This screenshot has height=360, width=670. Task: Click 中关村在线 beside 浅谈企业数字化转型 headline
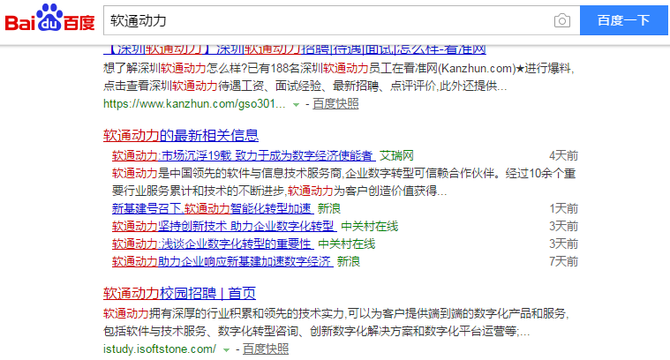[x=347, y=244]
